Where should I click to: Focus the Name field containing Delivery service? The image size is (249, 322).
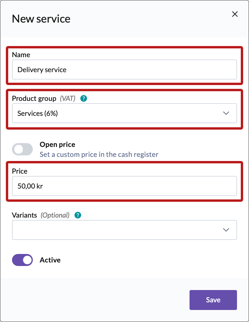[124, 70]
